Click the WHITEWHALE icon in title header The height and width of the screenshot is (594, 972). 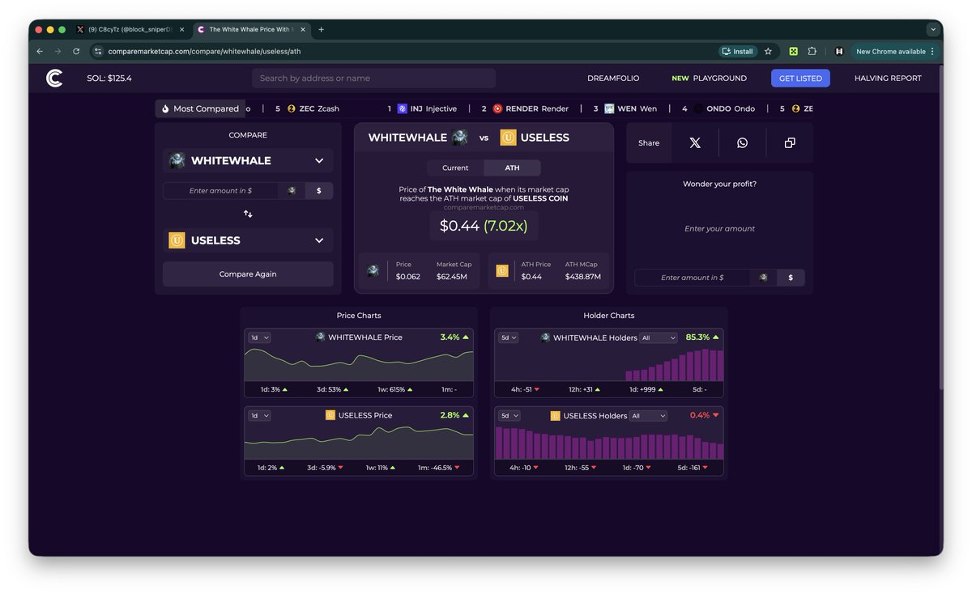click(x=460, y=138)
